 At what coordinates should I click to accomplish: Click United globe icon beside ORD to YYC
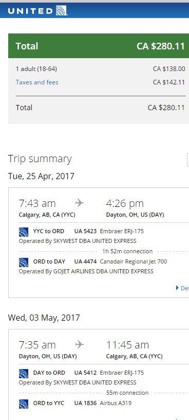click(24, 404)
